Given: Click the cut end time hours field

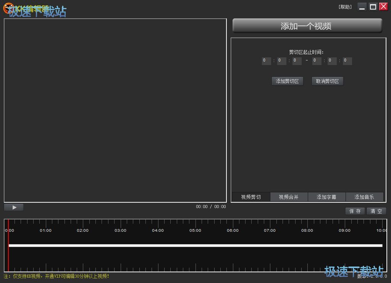Looking at the screenshot, I should click(317, 61).
